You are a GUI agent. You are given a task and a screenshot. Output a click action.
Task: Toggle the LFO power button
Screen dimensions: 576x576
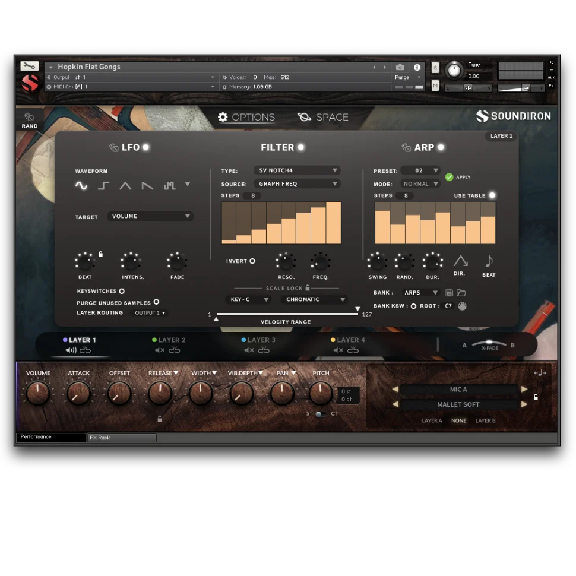(146, 147)
